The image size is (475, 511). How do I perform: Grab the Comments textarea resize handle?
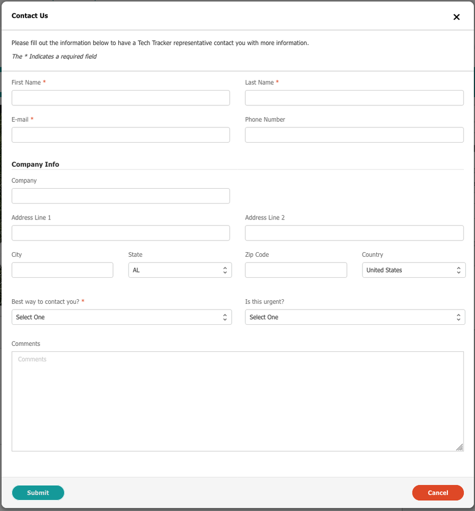460,447
